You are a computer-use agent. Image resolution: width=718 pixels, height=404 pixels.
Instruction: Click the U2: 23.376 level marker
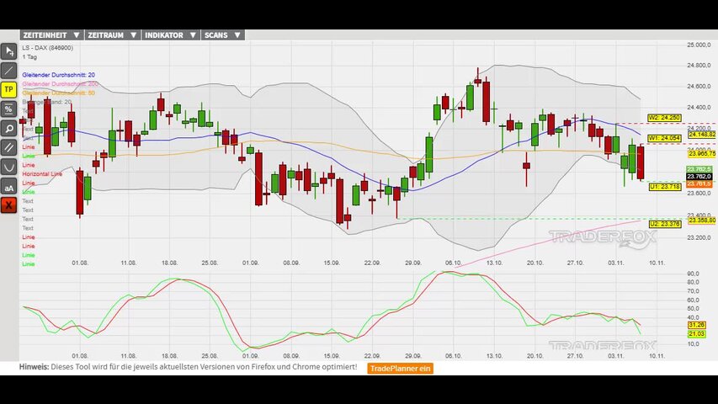click(x=664, y=224)
